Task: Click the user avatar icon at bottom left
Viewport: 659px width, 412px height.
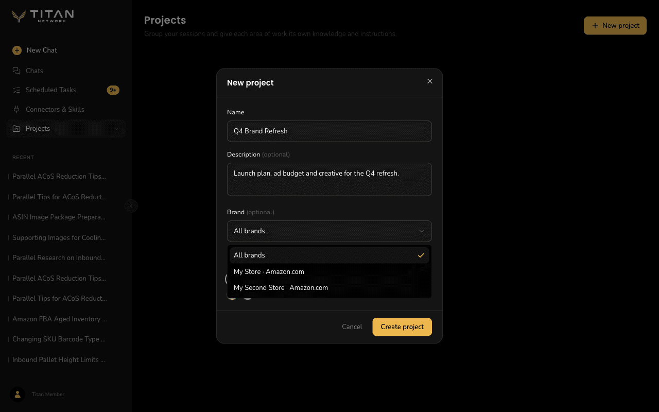Action: click(18, 394)
